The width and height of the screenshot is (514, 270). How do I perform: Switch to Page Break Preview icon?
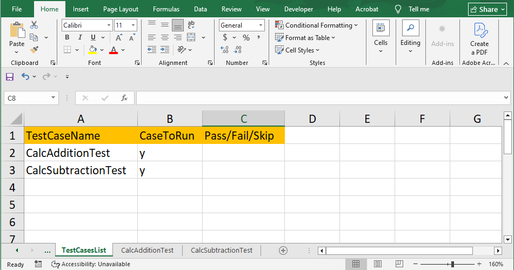(x=399, y=264)
